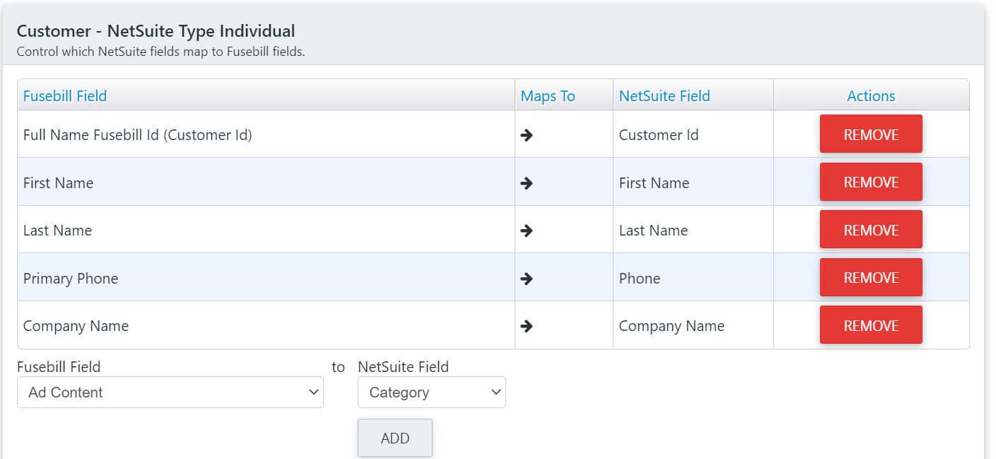Screen dimensions: 996x459
Task: Remove the Customer Id mapping
Action: coord(871,134)
